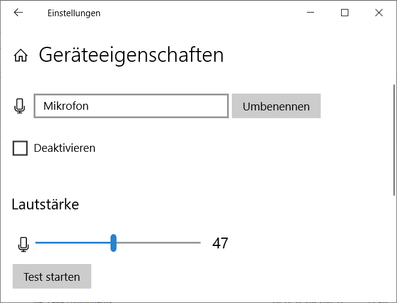Open the home icon beside Geräteeigenschaften
The width and height of the screenshot is (397, 303).
21,55
